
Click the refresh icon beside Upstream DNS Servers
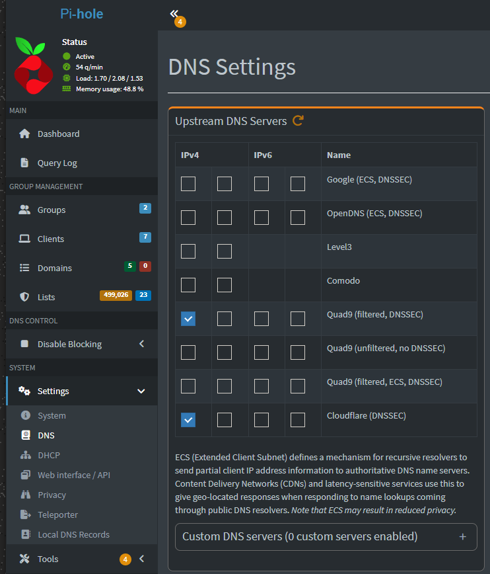coord(298,120)
